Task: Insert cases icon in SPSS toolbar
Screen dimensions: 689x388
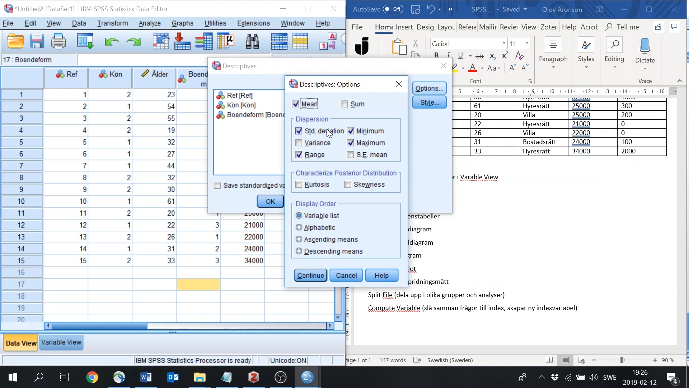Action: 279,41
